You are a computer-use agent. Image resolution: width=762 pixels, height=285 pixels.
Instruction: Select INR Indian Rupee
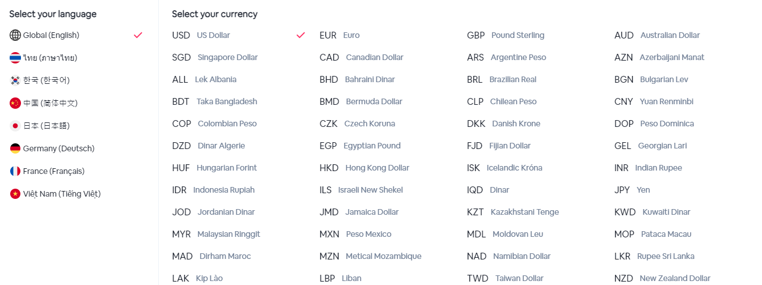648,168
